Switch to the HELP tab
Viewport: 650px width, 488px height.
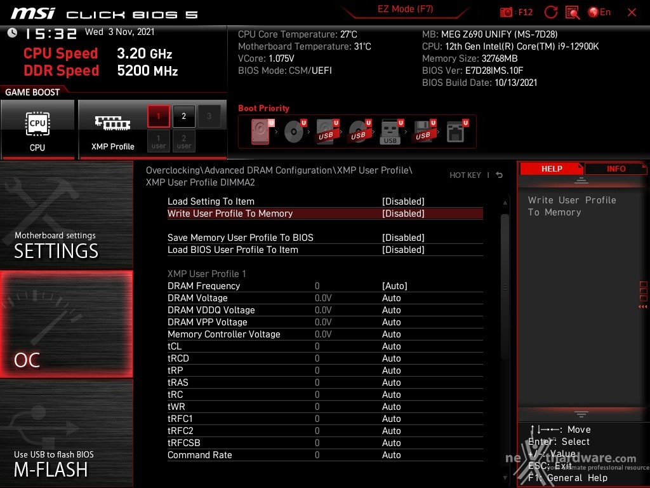click(x=552, y=169)
